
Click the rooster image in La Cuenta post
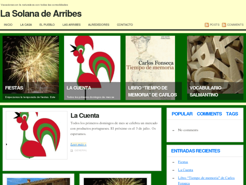pos(37,135)
